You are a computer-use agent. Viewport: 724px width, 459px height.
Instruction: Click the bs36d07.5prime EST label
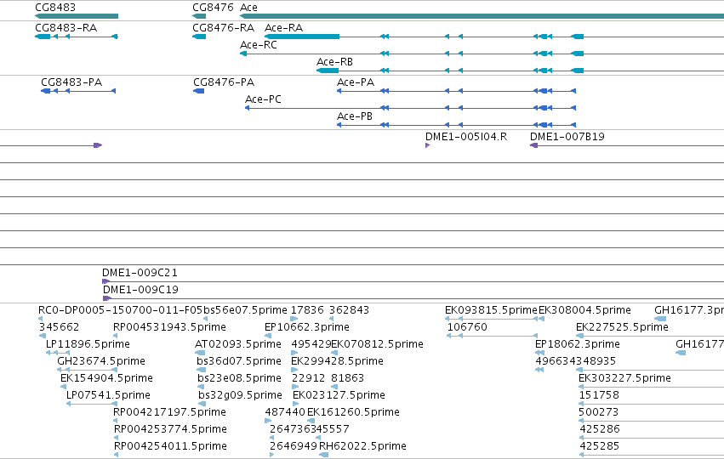(x=239, y=361)
